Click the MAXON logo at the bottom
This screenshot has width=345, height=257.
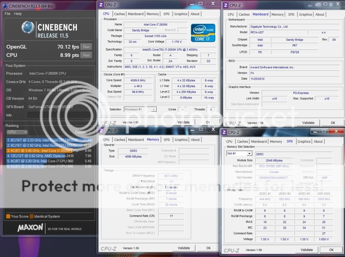click(x=30, y=227)
